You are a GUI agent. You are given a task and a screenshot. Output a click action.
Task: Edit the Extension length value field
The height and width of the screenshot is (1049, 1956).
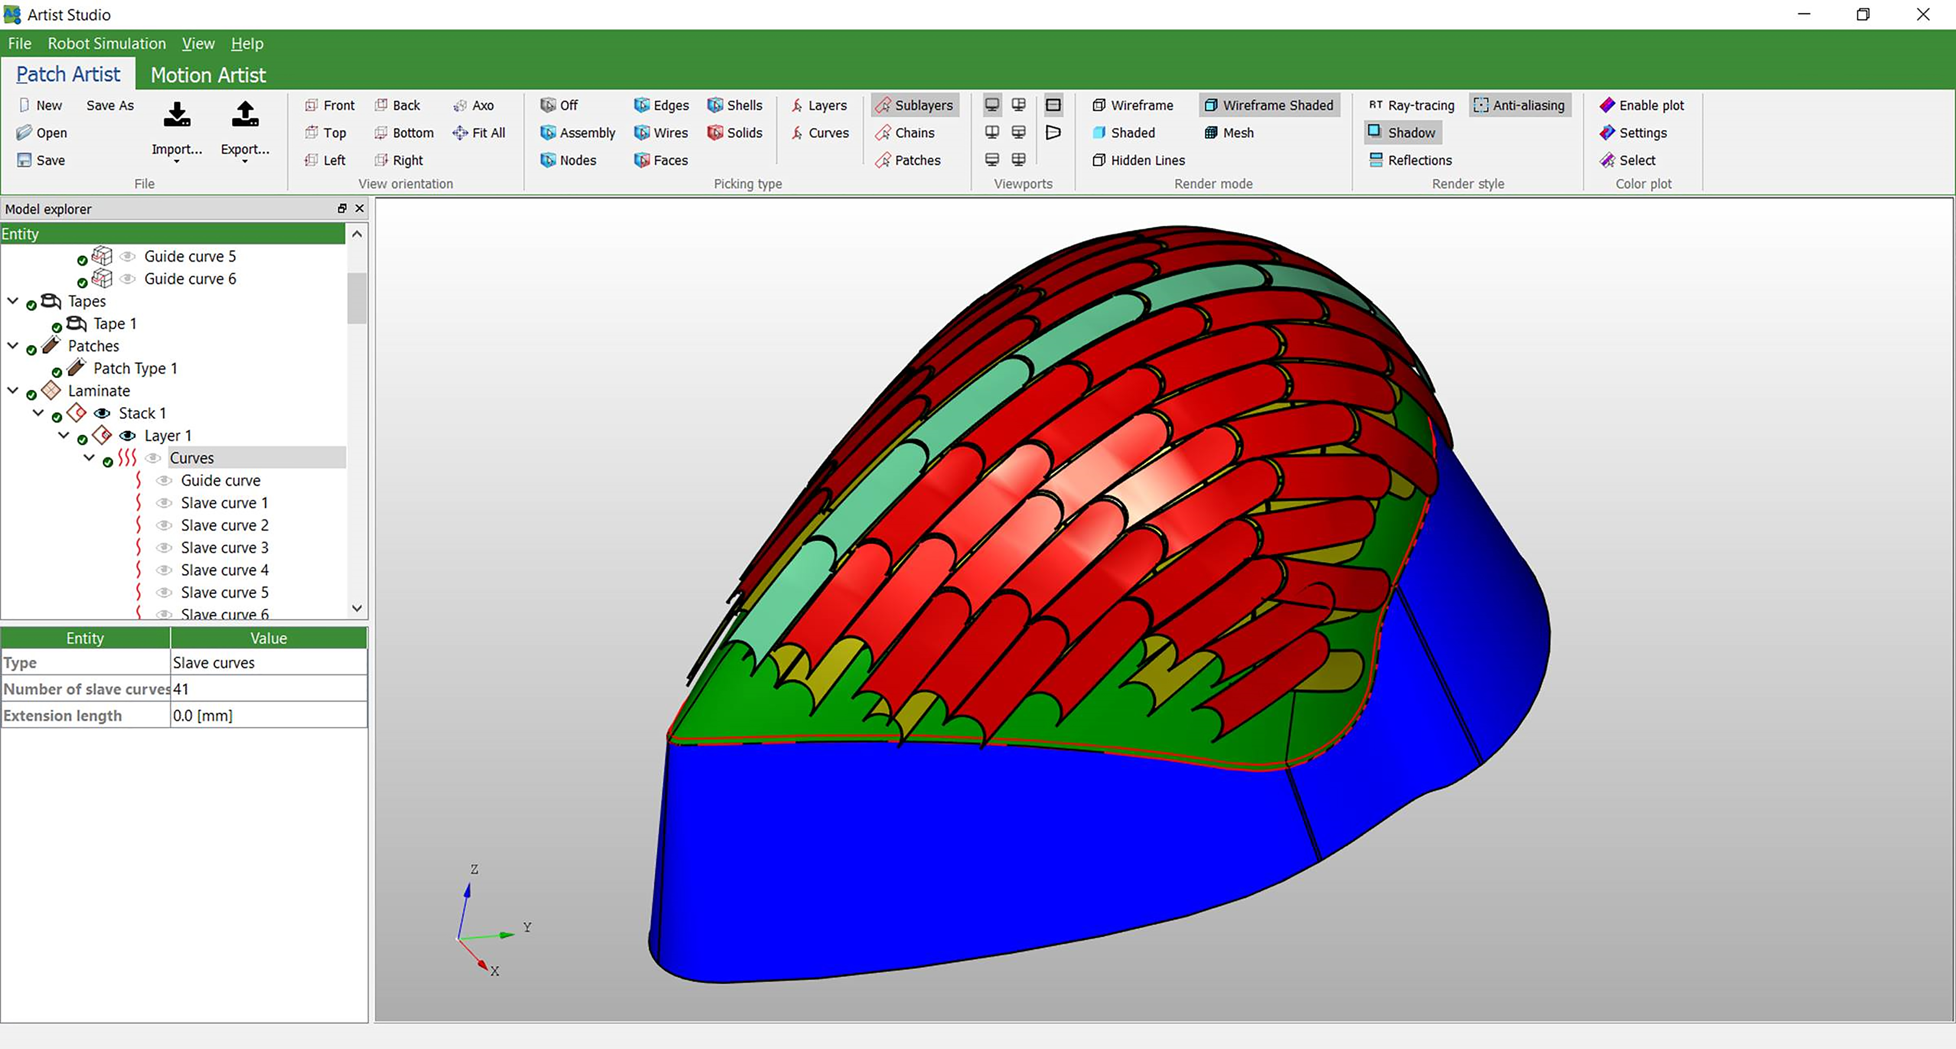click(269, 716)
